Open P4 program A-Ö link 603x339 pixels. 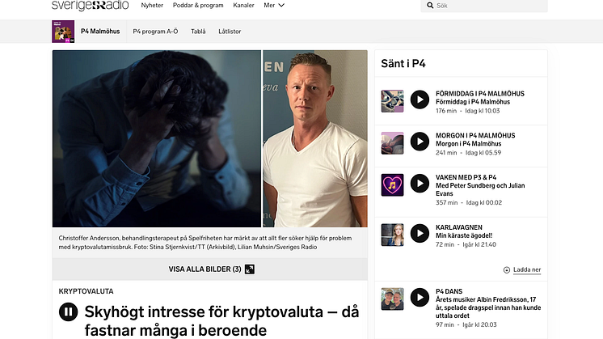point(155,32)
